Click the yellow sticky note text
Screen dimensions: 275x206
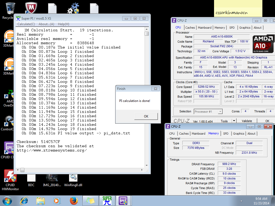(x=231, y=13)
